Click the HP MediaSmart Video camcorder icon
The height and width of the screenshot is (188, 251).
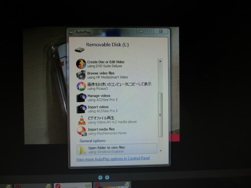point(81,75)
